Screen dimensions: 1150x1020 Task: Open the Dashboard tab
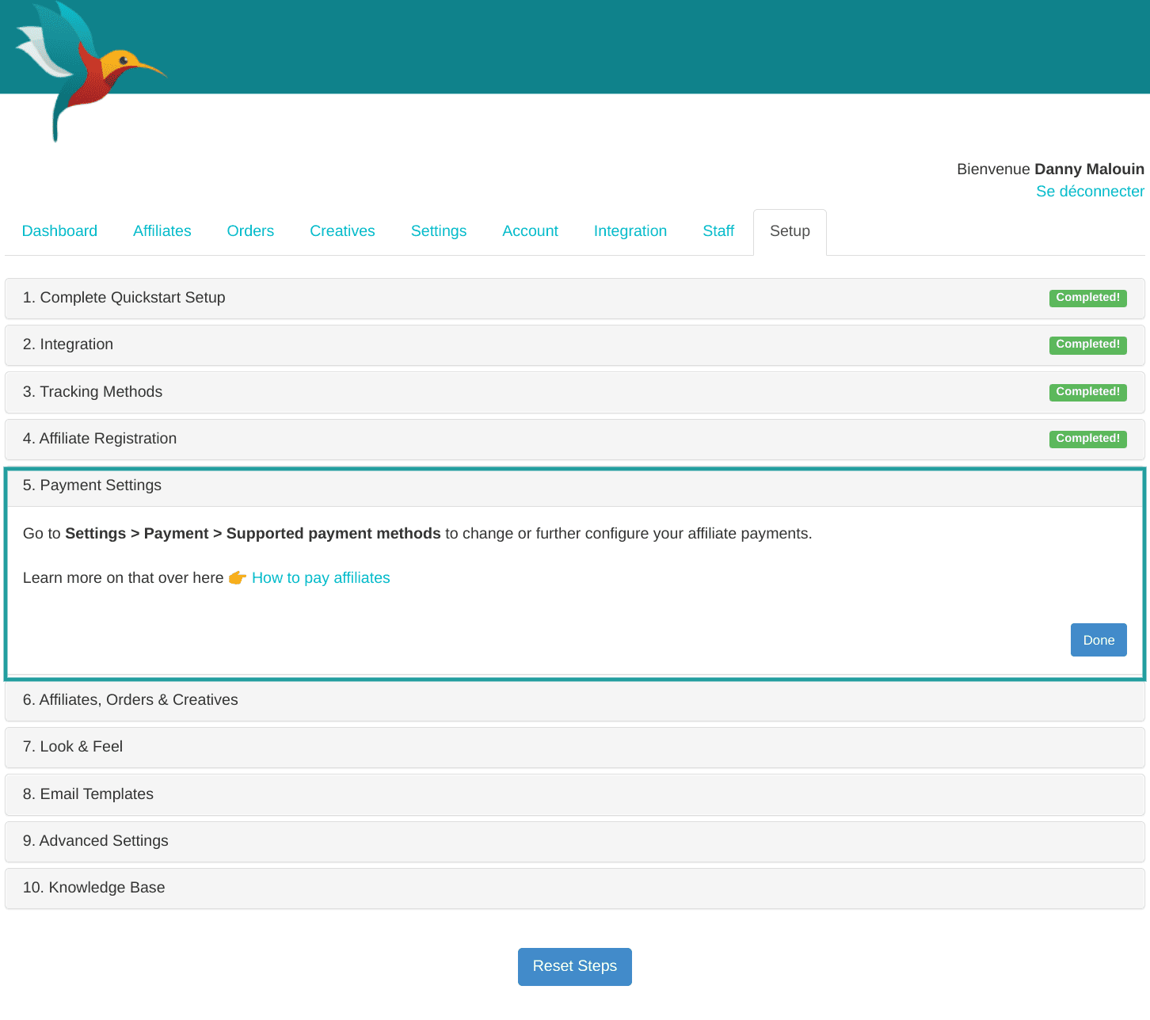[59, 231]
